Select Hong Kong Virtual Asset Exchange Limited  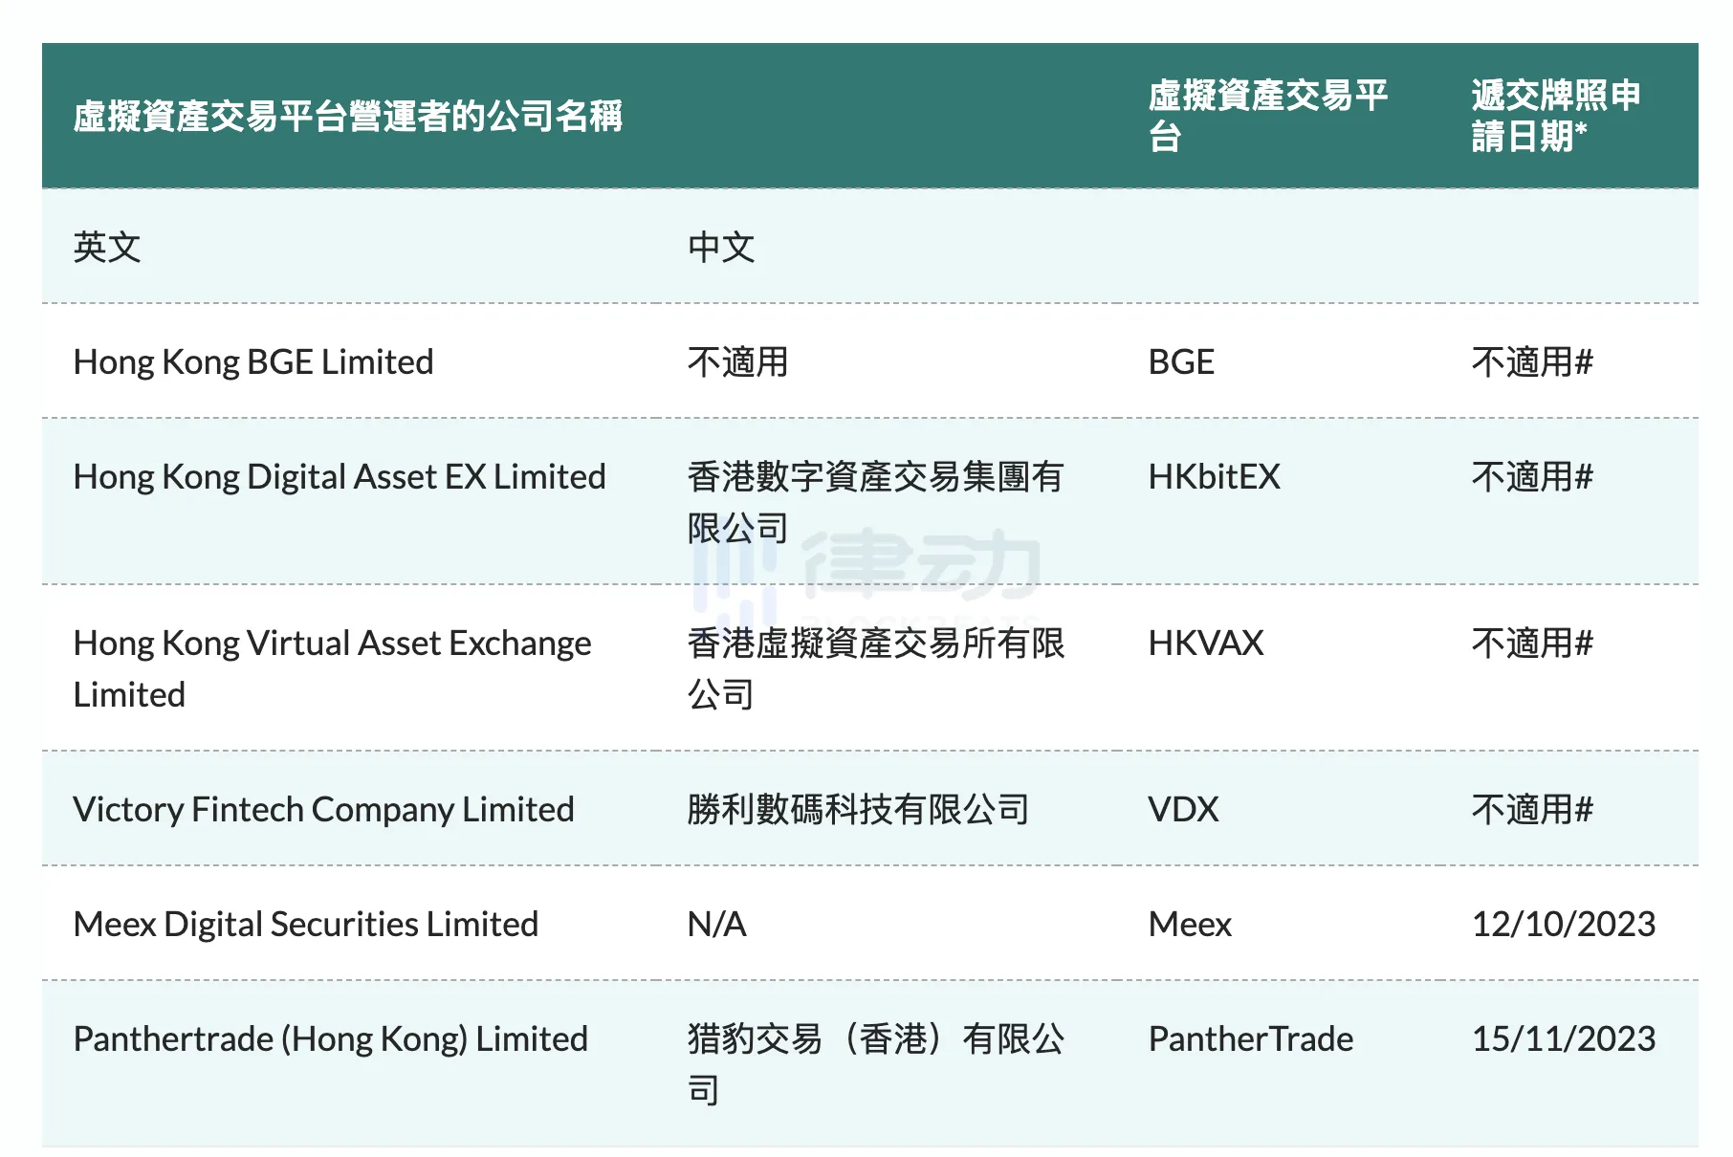[332, 668]
